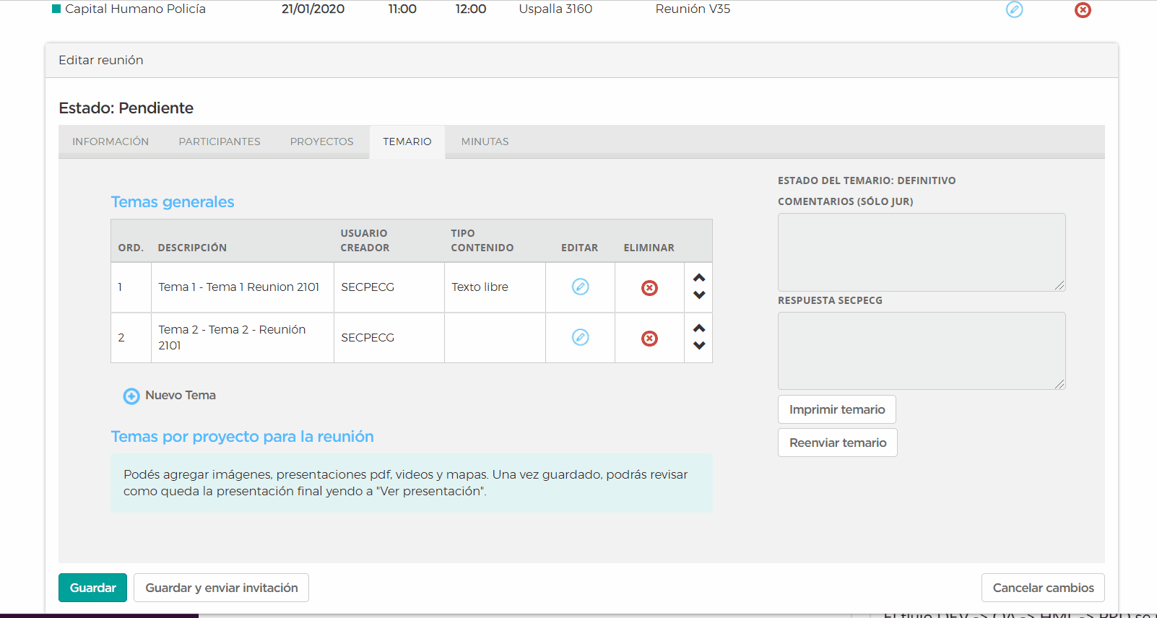Click the plus icon beside Nuevo Tema
Viewport: 1157px width, 618px height.
[x=131, y=396]
